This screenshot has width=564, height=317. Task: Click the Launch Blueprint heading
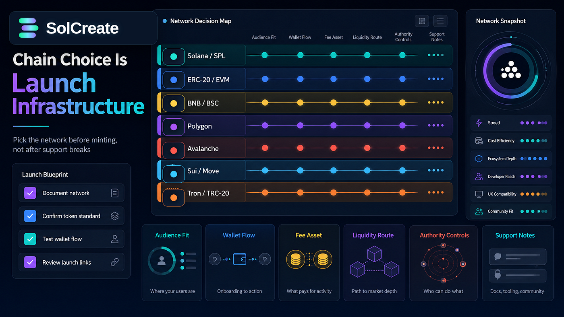[45, 175]
